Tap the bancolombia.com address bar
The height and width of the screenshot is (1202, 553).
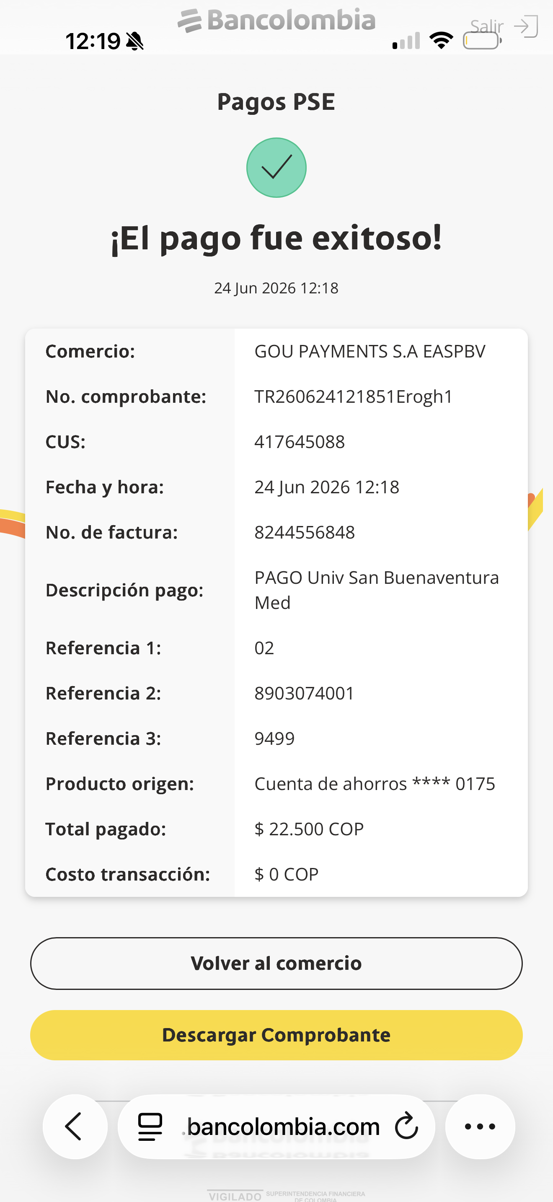pyautogui.click(x=276, y=1126)
